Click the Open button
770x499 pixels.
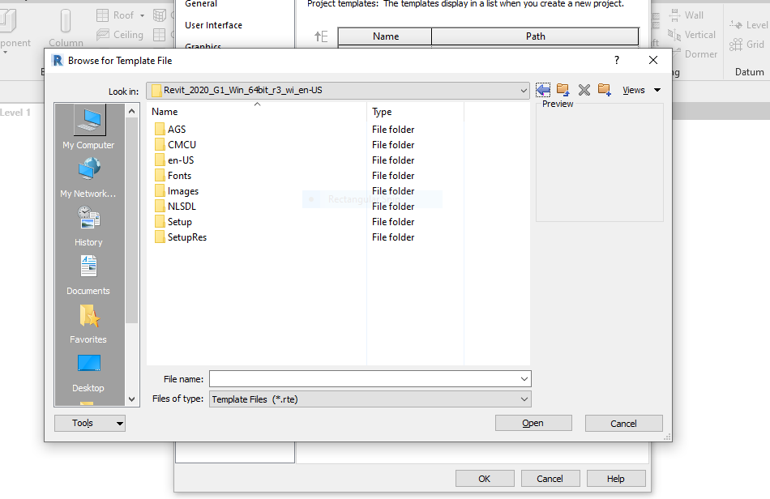533,423
